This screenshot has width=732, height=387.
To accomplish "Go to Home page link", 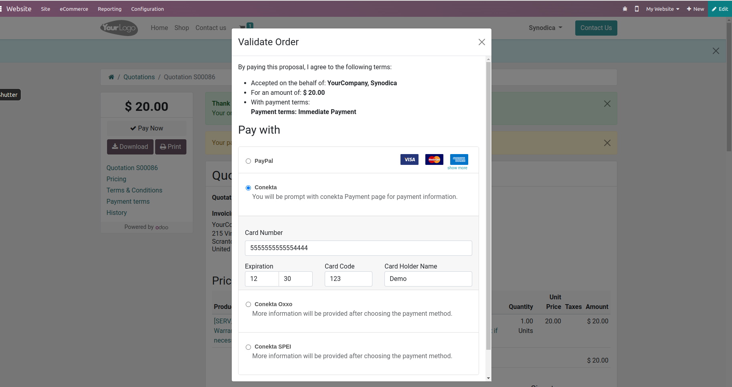I will pyautogui.click(x=159, y=28).
